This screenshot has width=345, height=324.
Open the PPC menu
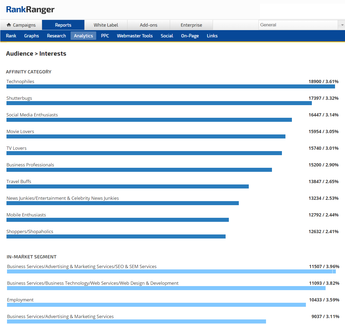(105, 36)
